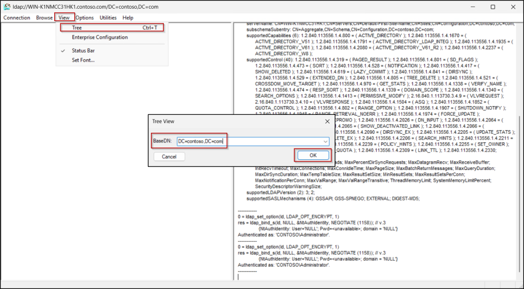Image resolution: width=524 pixels, height=289 pixels.
Task: Maximize the LDP window
Action: 492,7
